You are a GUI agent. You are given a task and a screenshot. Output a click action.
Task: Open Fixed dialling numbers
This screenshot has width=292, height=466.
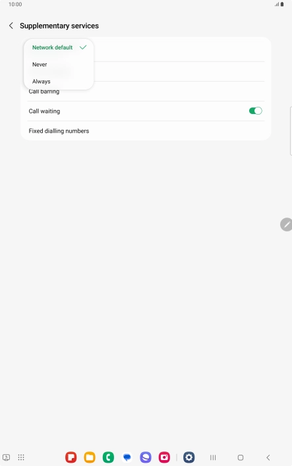146,131
